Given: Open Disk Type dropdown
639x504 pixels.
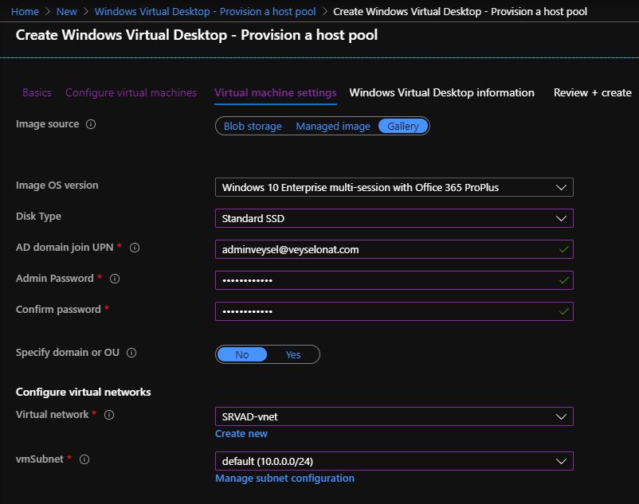Looking at the screenshot, I should (394, 218).
